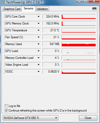This screenshot has width=100, height=123.
Task: Open the Video Engine Load dropdown
Action: (38, 65)
